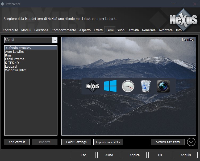Switch to the Effetti tab
The height and width of the screenshot is (161, 200).
coord(98,30)
